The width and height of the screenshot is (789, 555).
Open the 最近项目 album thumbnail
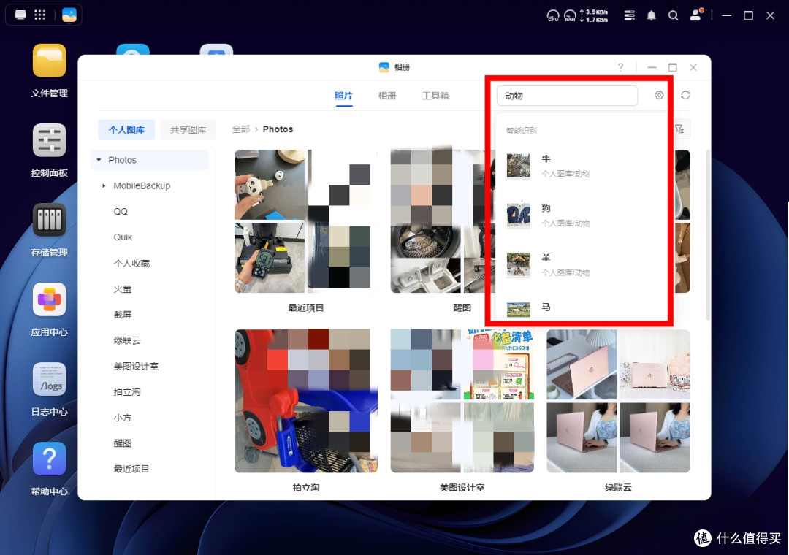click(x=306, y=221)
